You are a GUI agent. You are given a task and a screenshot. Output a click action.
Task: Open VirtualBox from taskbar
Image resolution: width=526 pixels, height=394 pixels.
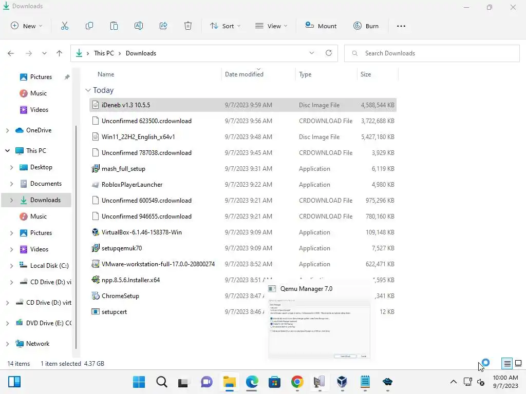coord(342,382)
